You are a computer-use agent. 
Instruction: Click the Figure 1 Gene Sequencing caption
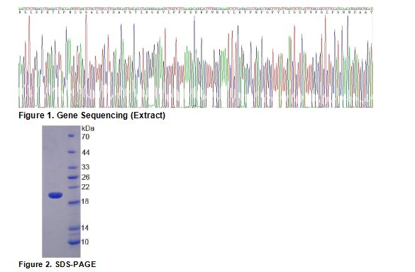[x=92, y=115]
